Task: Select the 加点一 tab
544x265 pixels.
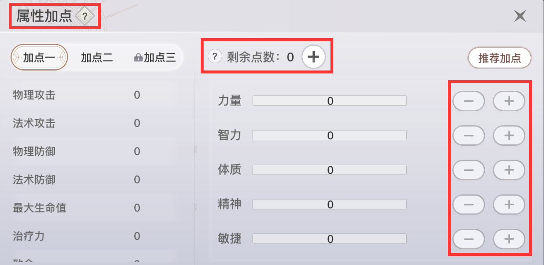Action: tap(39, 57)
